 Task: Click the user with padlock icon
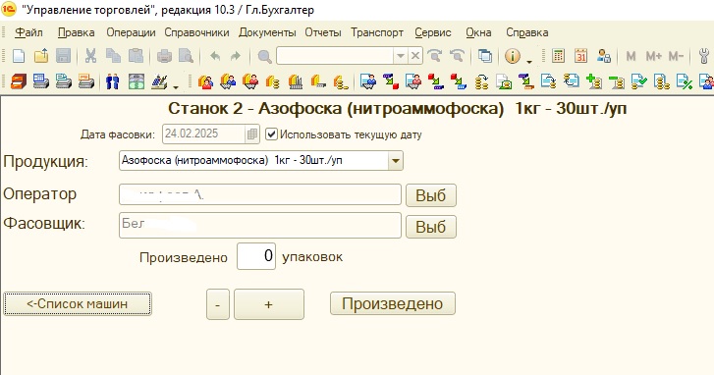[604, 56]
